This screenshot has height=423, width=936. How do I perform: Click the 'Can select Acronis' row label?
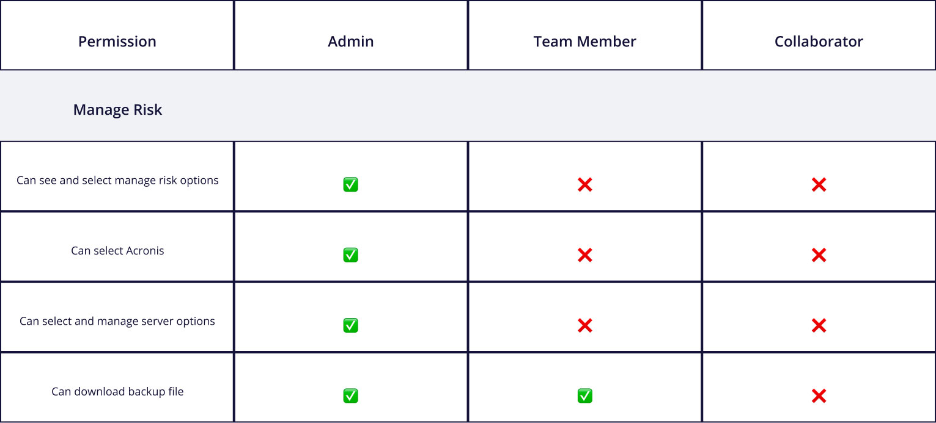point(117,251)
